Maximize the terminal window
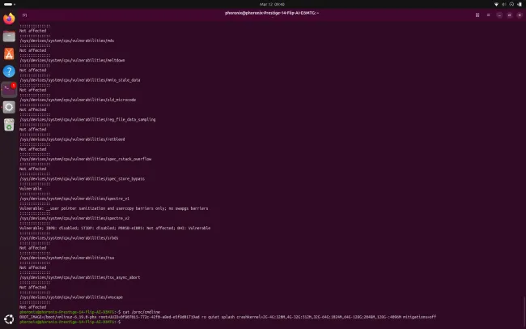 point(510,15)
